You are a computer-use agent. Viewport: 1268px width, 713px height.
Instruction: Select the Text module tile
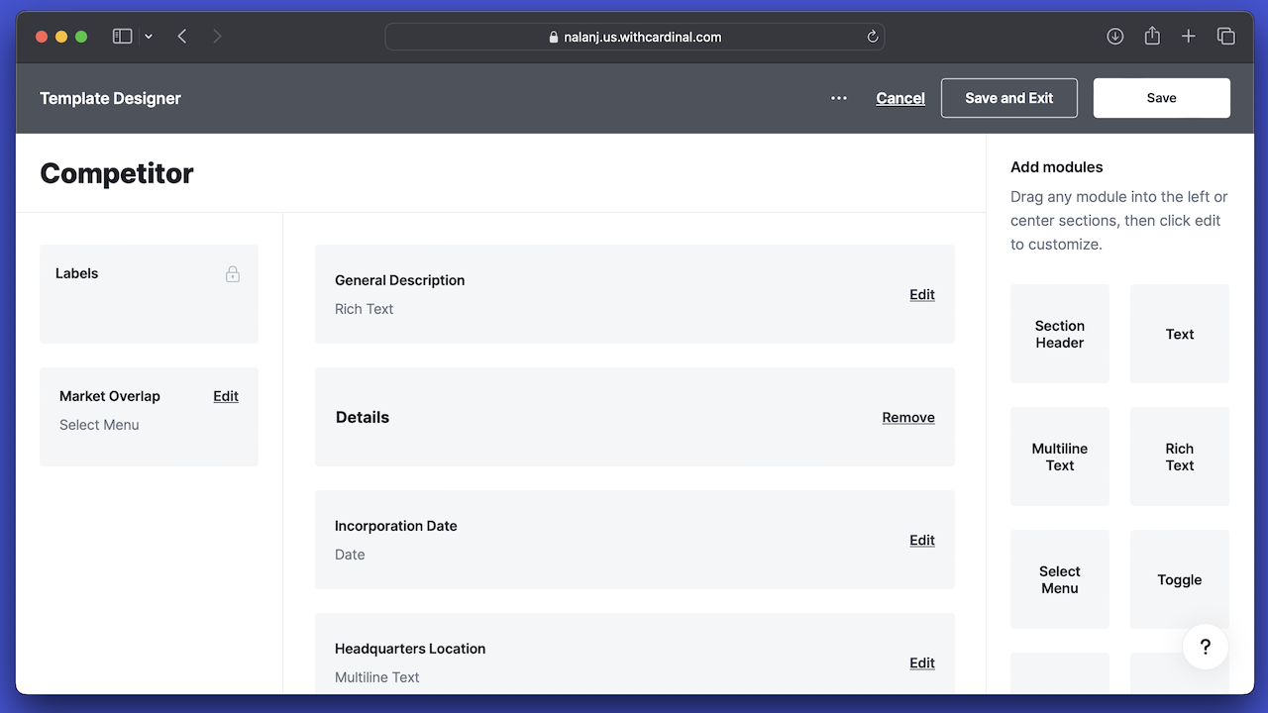(x=1180, y=334)
